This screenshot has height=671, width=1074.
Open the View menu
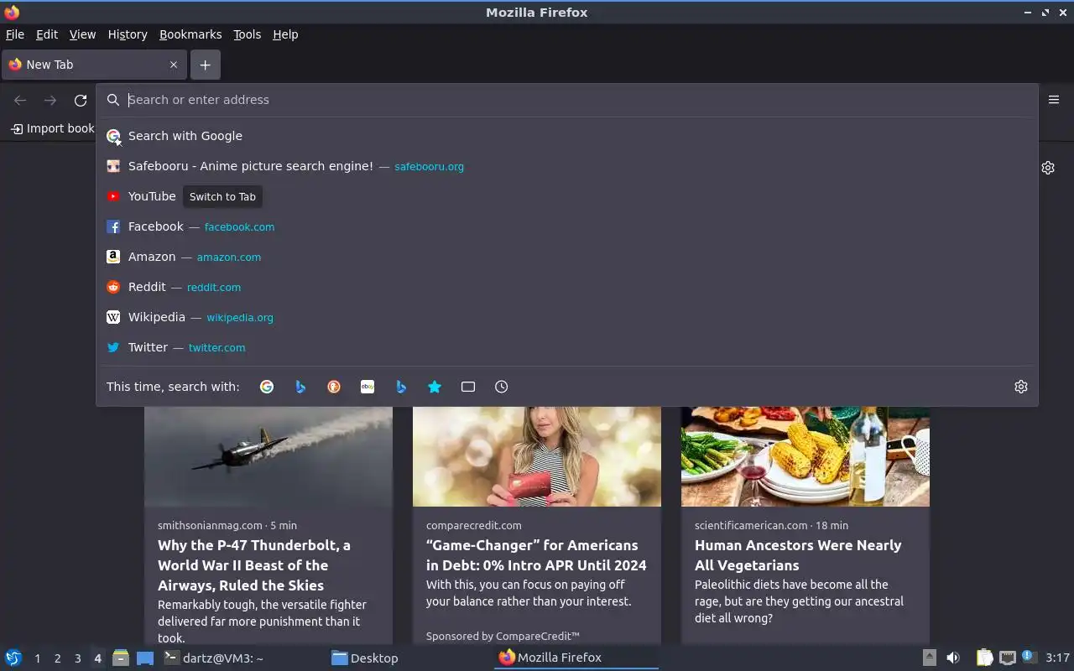82,34
